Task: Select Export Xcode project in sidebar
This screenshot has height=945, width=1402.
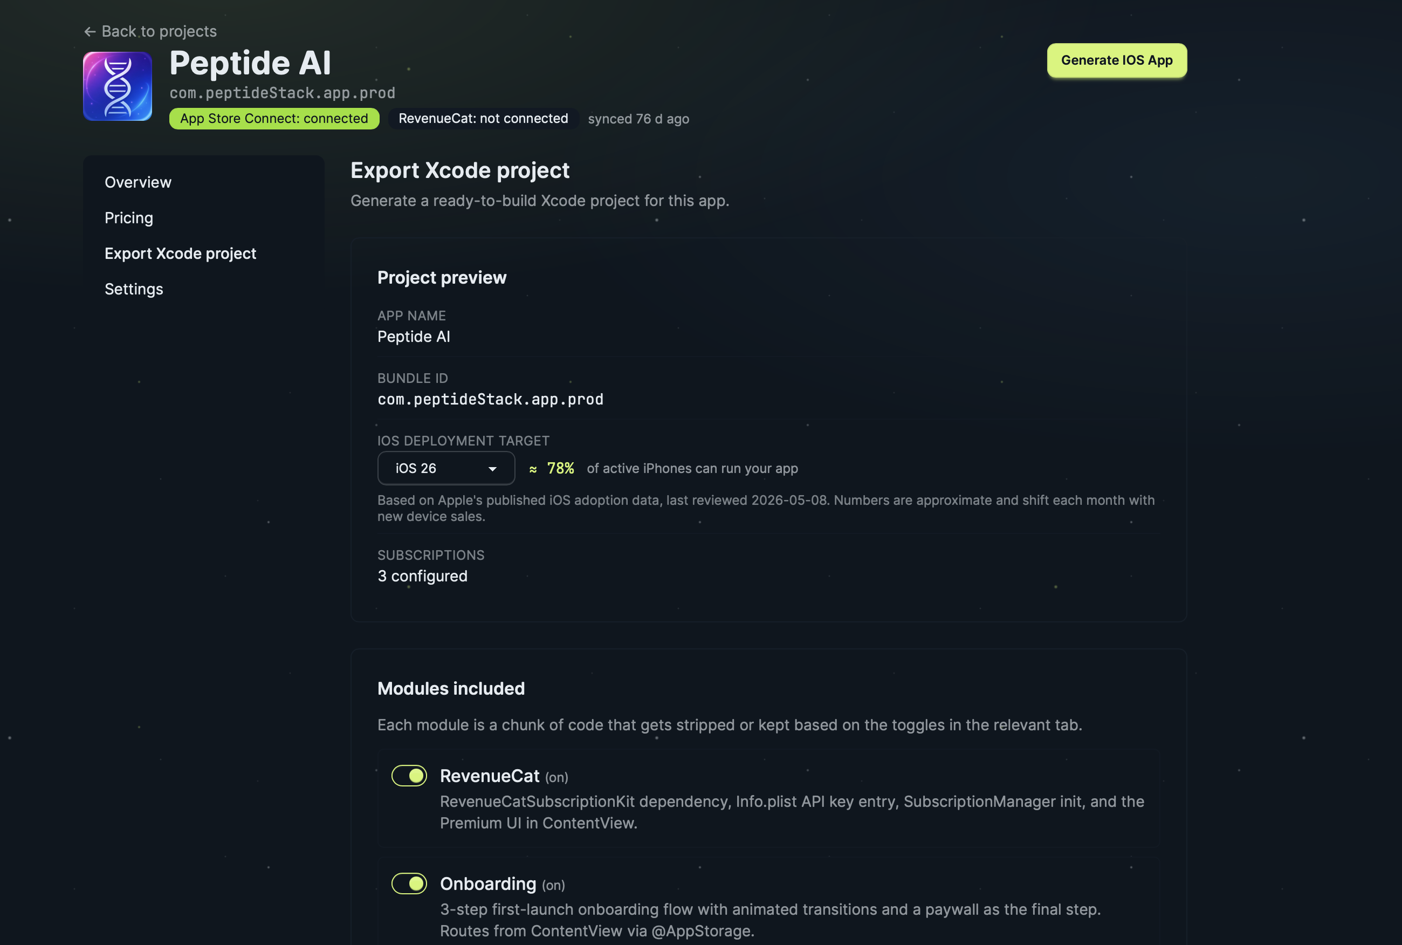Action: pyautogui.click(x=180, y=253)
